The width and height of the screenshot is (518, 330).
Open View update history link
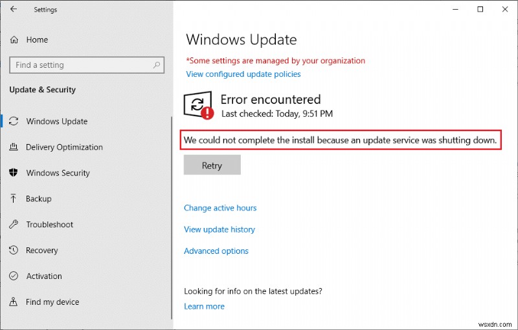point(220,229)
